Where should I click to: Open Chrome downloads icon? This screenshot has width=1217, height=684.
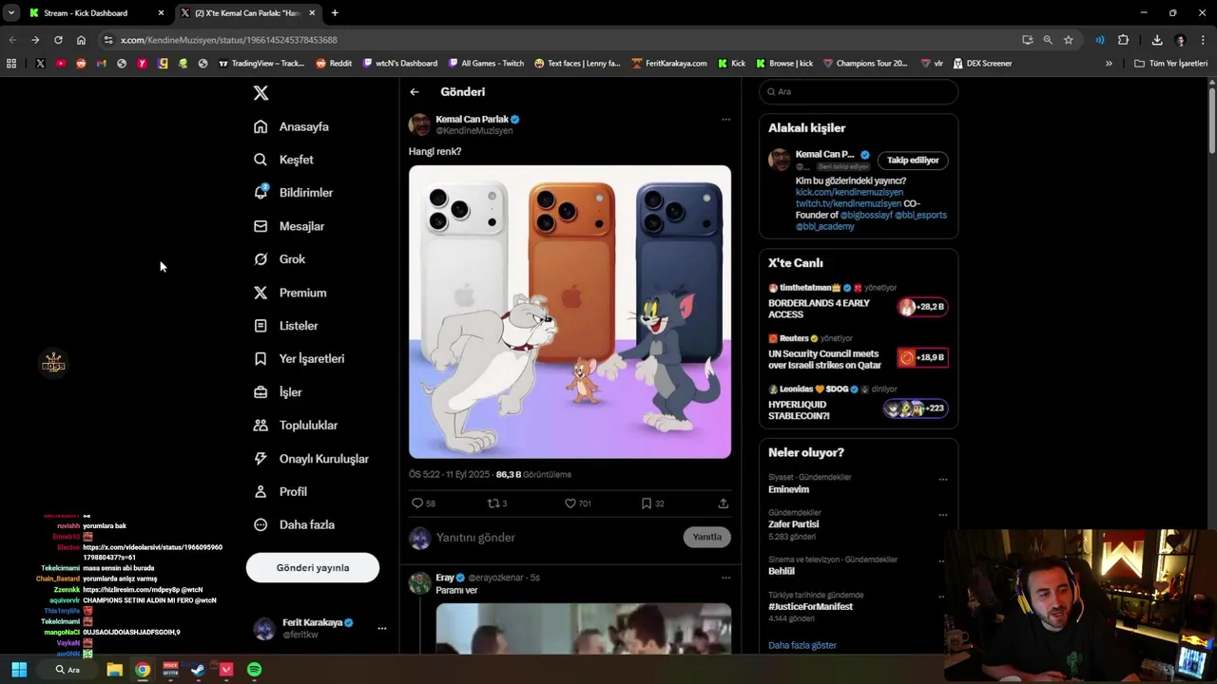(1157, 40)
